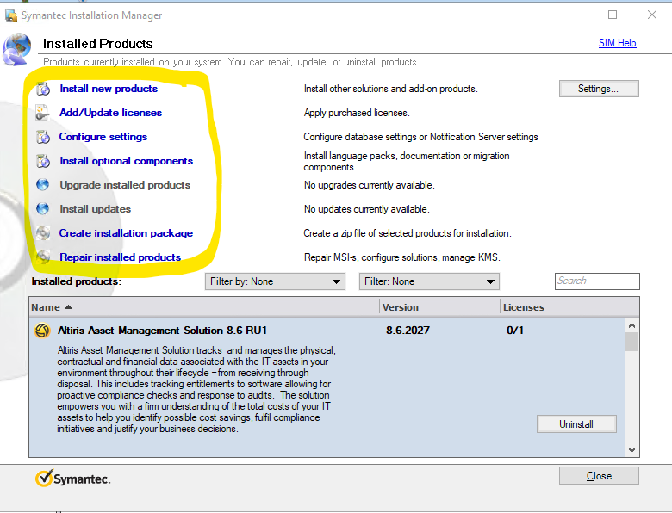This screenshot has width=672, height=513.
Task: Open the SIM Help link
Action: (617, 43)
